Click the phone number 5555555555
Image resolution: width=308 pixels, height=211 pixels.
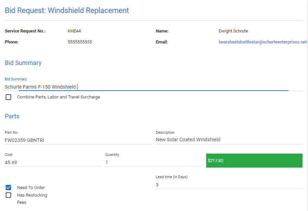point(80,42)
